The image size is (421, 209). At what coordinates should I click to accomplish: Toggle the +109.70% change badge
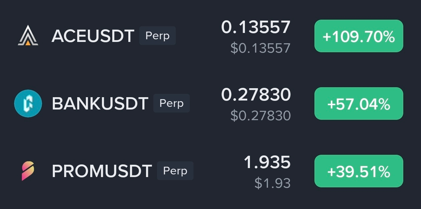coord(359,36)
